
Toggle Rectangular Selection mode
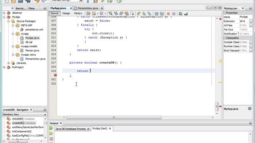pyautogui.click(x=132, y=13)
